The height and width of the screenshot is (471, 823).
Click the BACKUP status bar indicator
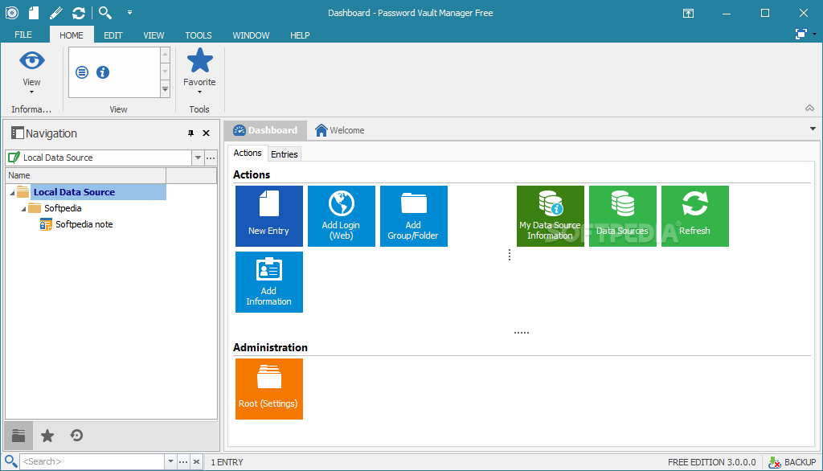click(792, 462)
